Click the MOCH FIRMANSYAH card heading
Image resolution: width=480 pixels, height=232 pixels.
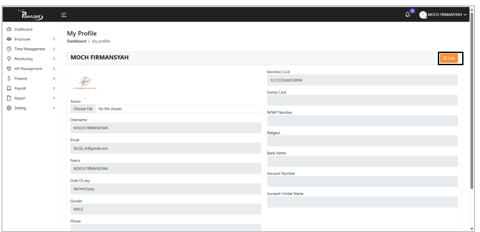[99, 57]
